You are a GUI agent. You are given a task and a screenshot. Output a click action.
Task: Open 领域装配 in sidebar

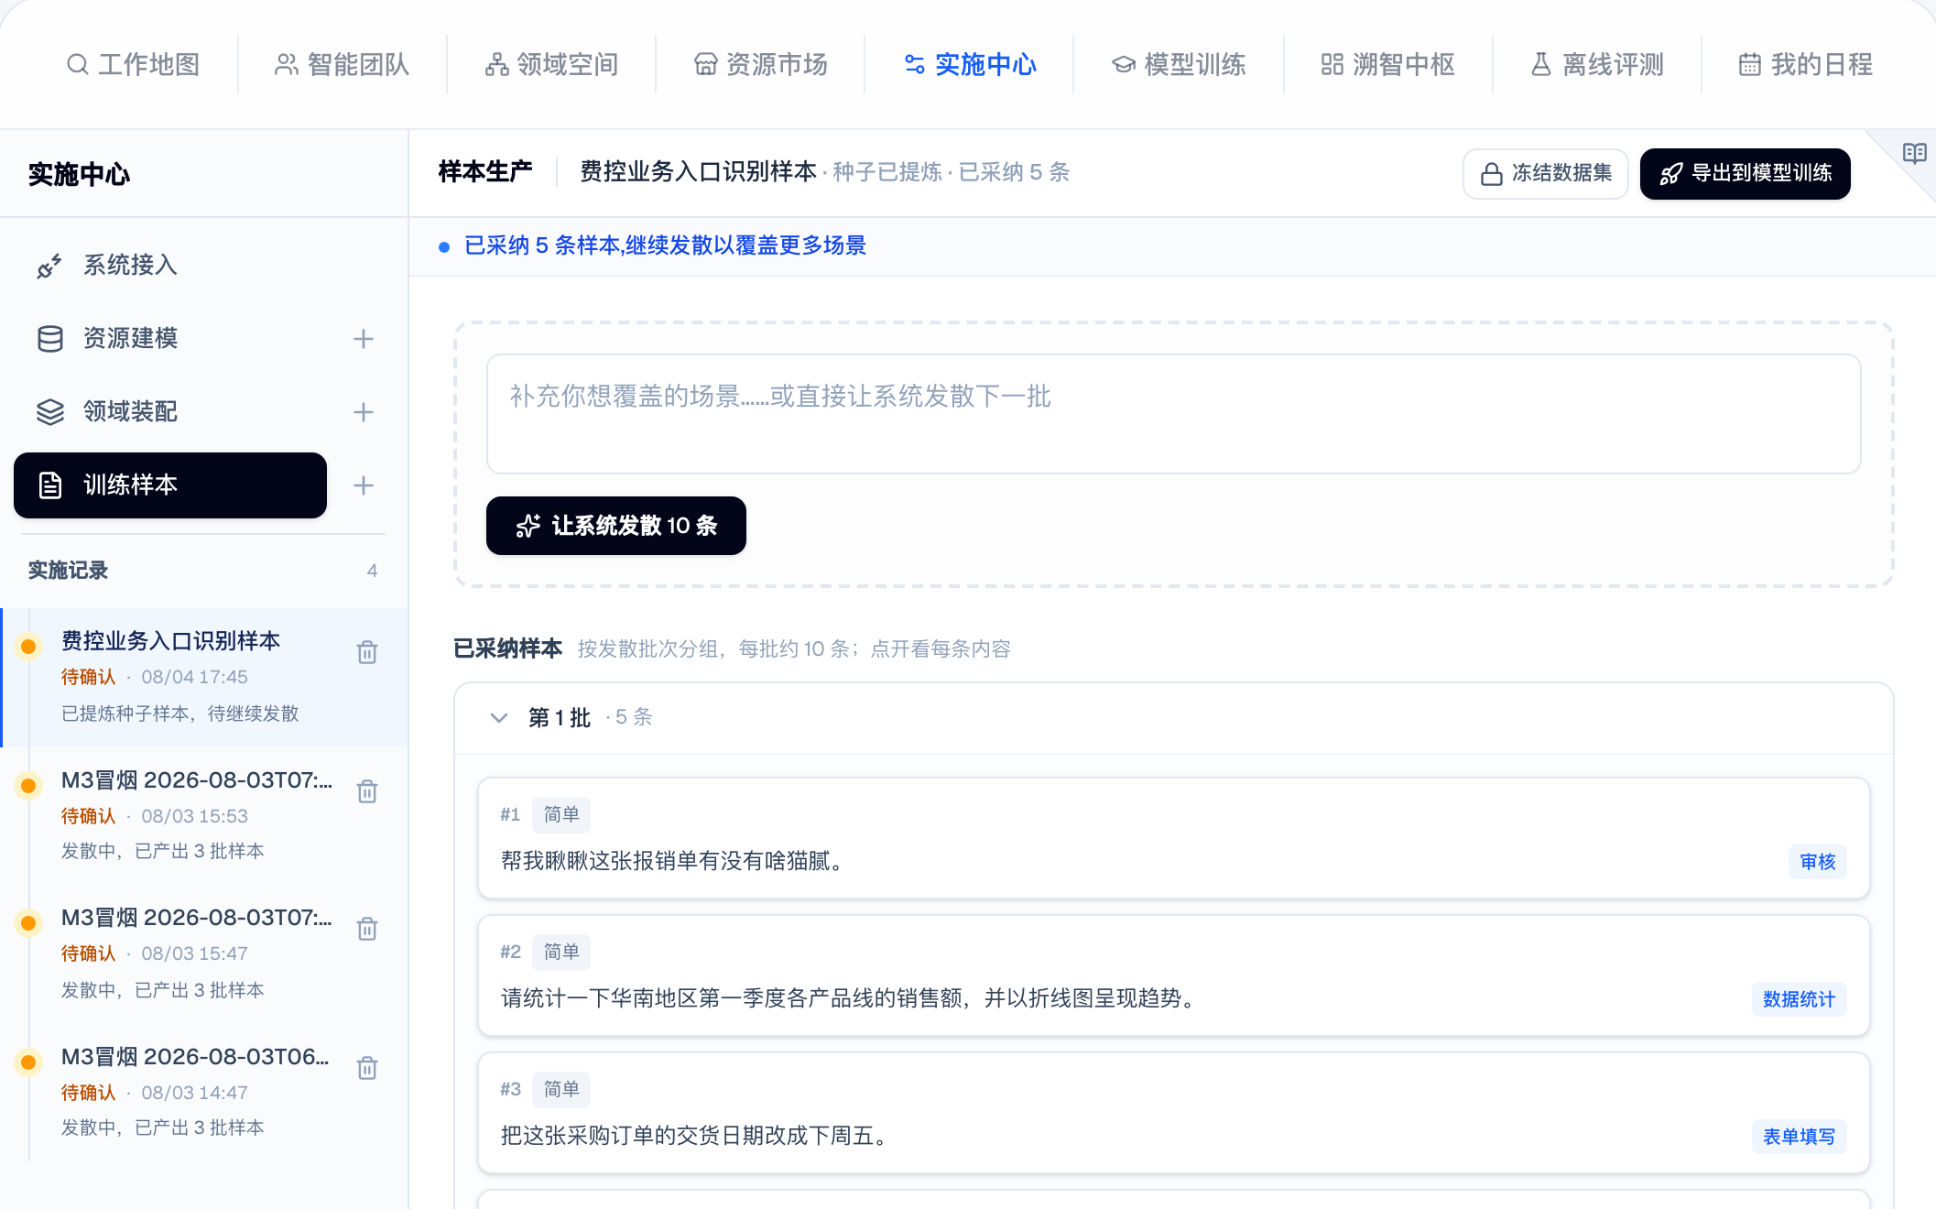coord(170,412)
